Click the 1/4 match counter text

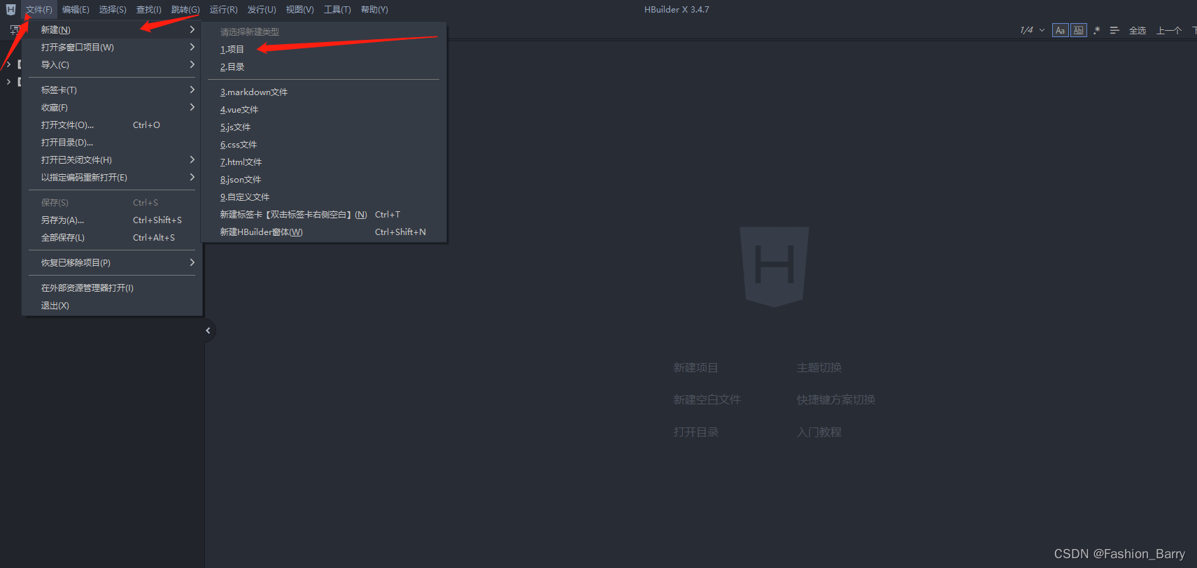tap(1026, 30)
